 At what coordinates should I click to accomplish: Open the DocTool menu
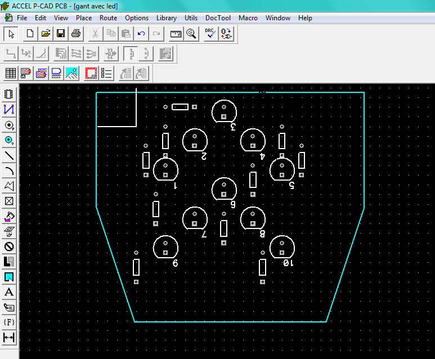tap(218, 18)
